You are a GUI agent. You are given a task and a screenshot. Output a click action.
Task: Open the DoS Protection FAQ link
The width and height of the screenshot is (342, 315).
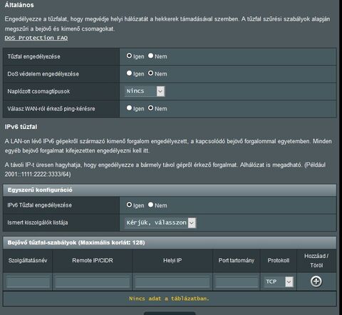(x=36, y=38)
